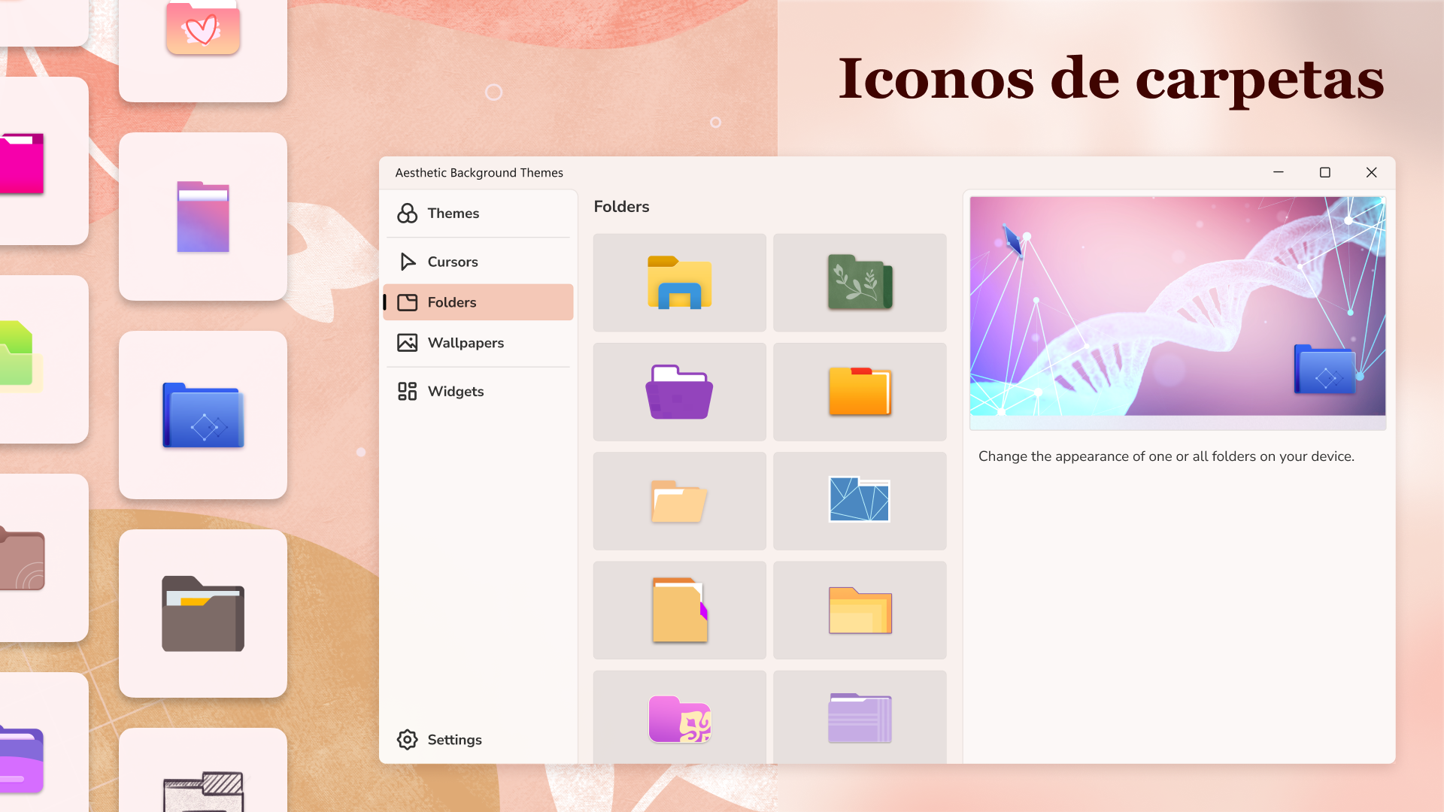Select the orange folder with red tab
The height and width of the screenshot is (812, 1444).
pos(860,392)
